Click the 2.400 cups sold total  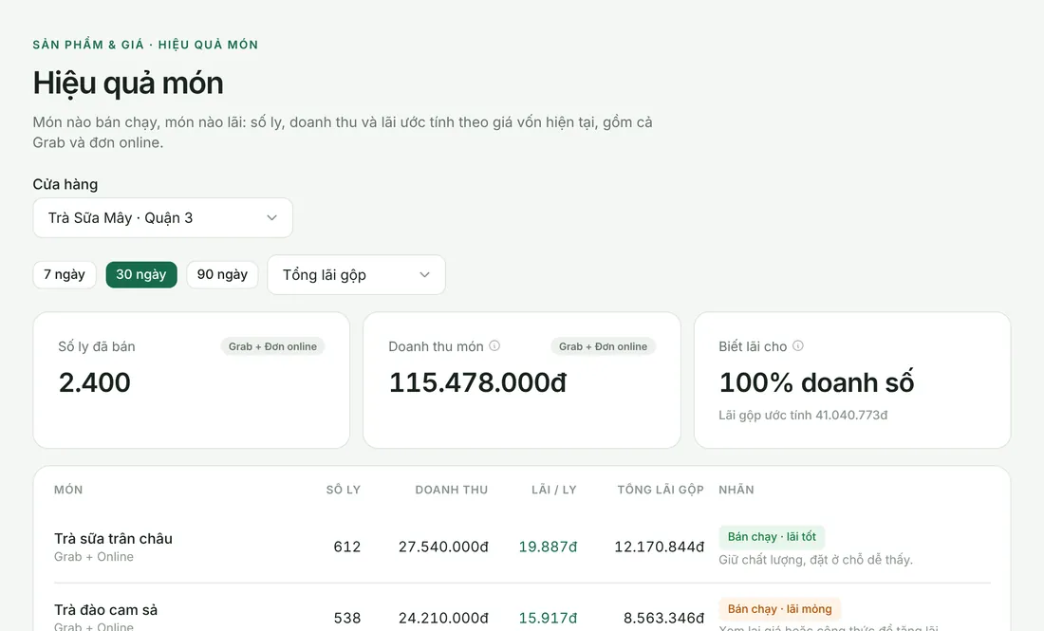[x=95, y=382]
